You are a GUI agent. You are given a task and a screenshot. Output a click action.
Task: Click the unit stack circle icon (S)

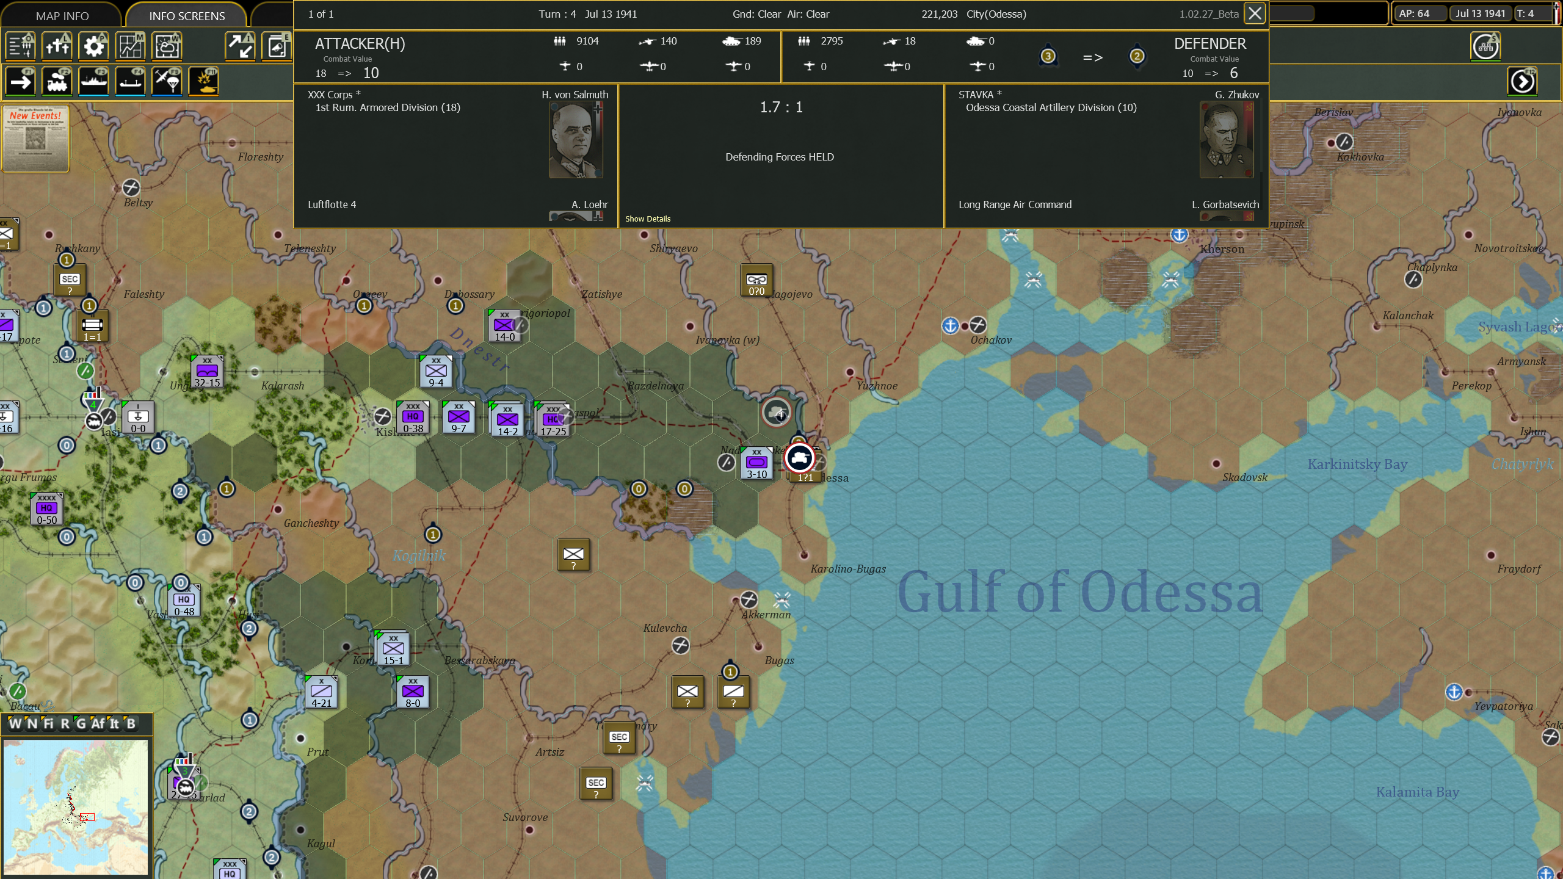[x=1486, y=46]
